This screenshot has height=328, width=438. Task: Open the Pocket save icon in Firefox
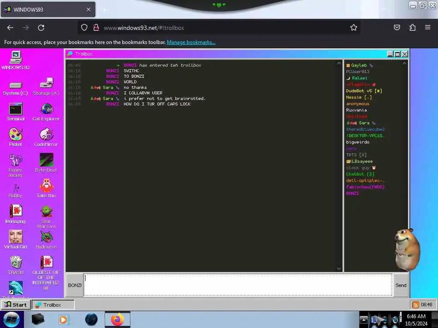coord(397,28)
